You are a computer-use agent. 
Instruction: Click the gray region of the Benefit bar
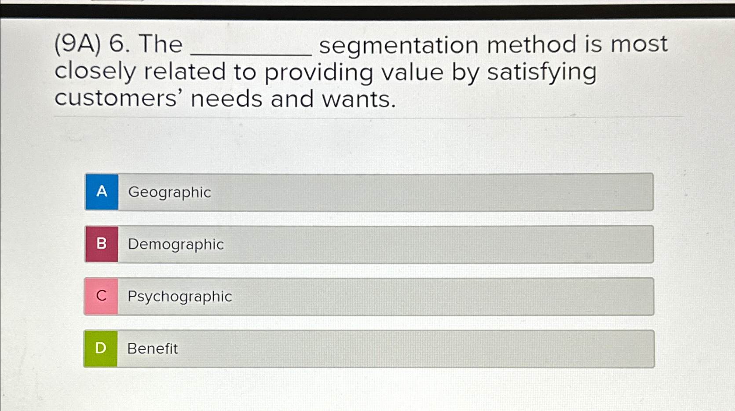point(396,349)
